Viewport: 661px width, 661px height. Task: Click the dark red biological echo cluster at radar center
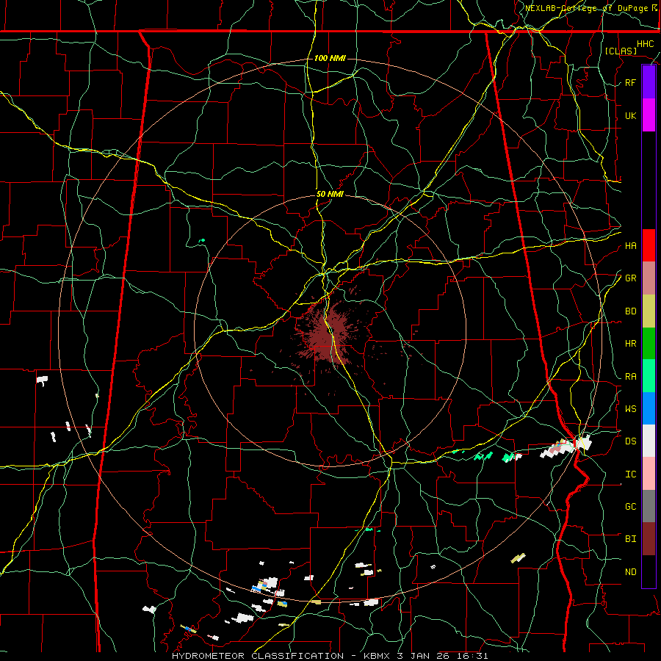click(x=328, y=335)
